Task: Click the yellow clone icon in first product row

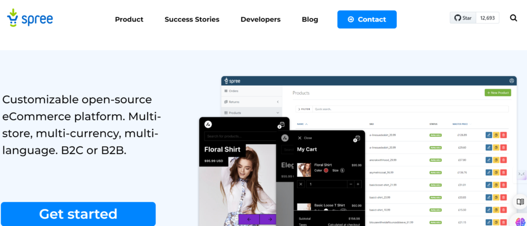Action: point(496,135)
